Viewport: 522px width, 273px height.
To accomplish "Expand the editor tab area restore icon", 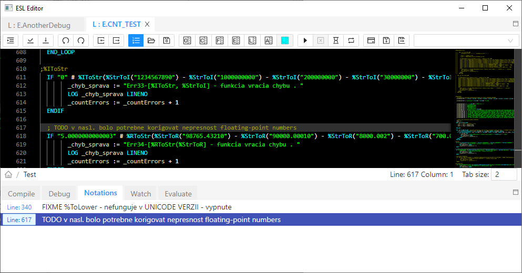I will click(x=515, y=24).
